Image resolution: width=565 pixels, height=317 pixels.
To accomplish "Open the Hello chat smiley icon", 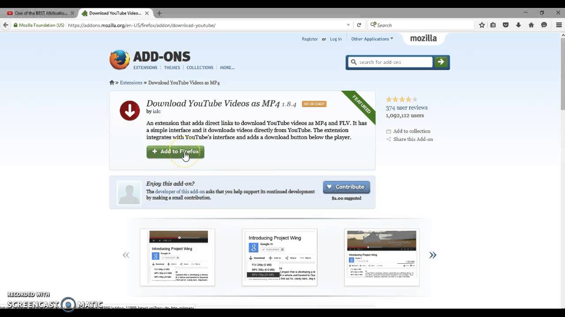I will 544,25.
